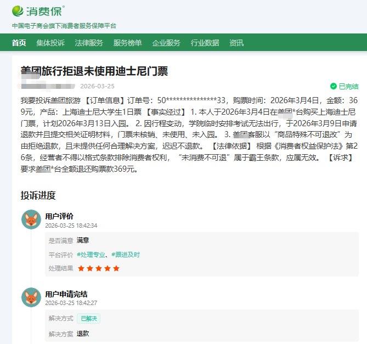367x344 pixels.
Task: Open the 首页 navigation tab
Action: [19, 43]
